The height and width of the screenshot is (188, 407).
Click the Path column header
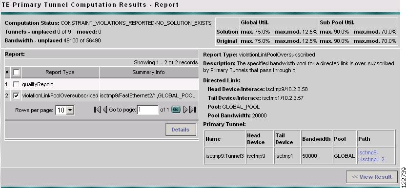(x=376, y=139)
